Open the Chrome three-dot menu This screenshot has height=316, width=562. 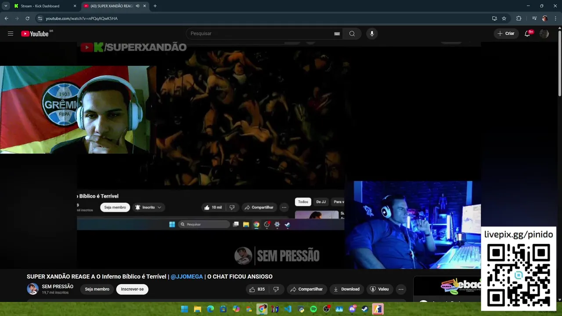[x=556, y=18]
